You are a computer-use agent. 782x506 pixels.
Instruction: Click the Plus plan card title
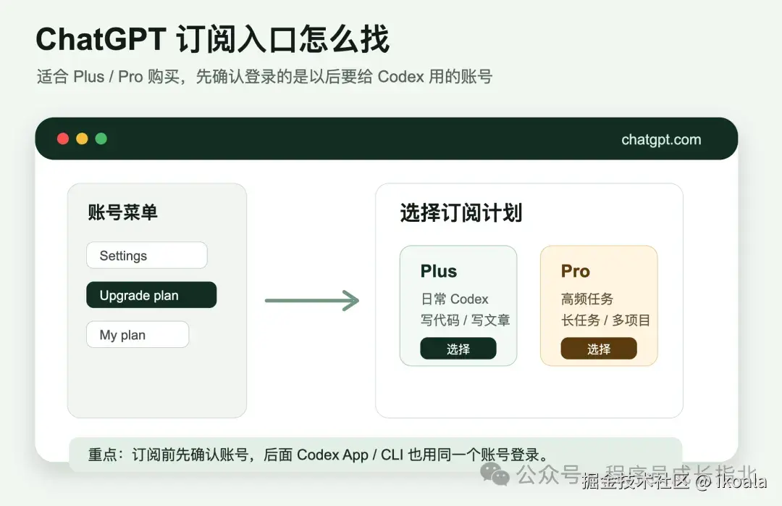point(438,270)
